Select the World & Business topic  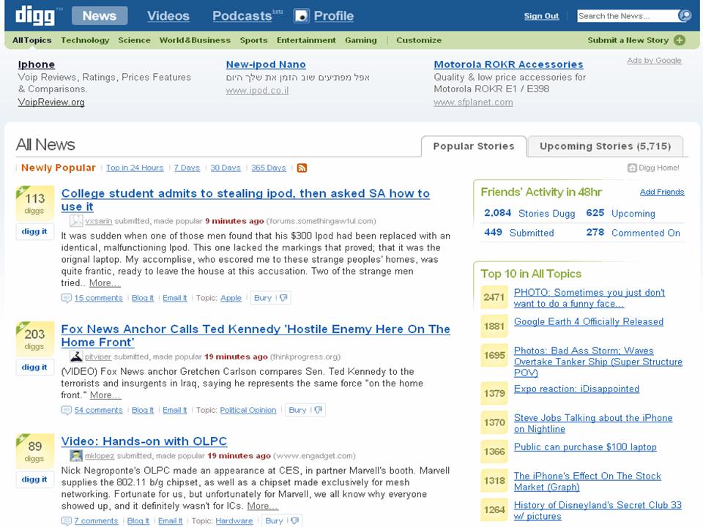(x=195, y=40)
